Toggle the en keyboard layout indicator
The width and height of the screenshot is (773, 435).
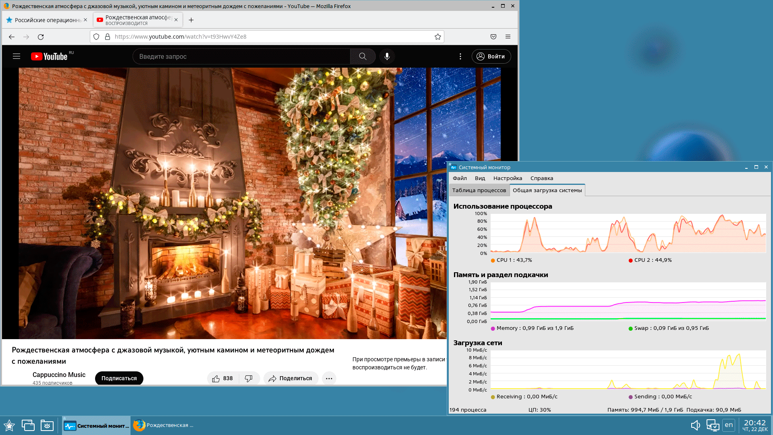tap(729, 425)
